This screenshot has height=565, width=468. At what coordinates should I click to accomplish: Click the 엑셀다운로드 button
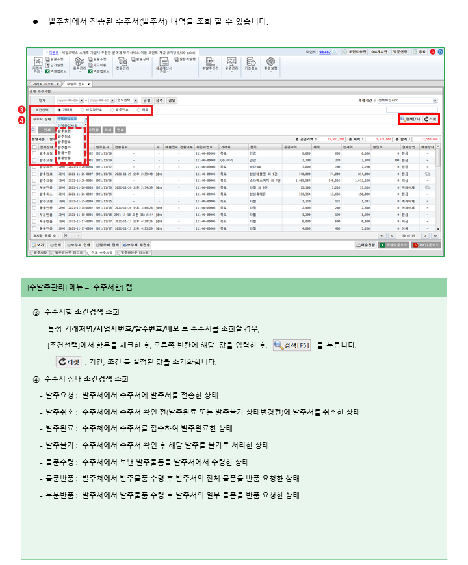[394, 245]
